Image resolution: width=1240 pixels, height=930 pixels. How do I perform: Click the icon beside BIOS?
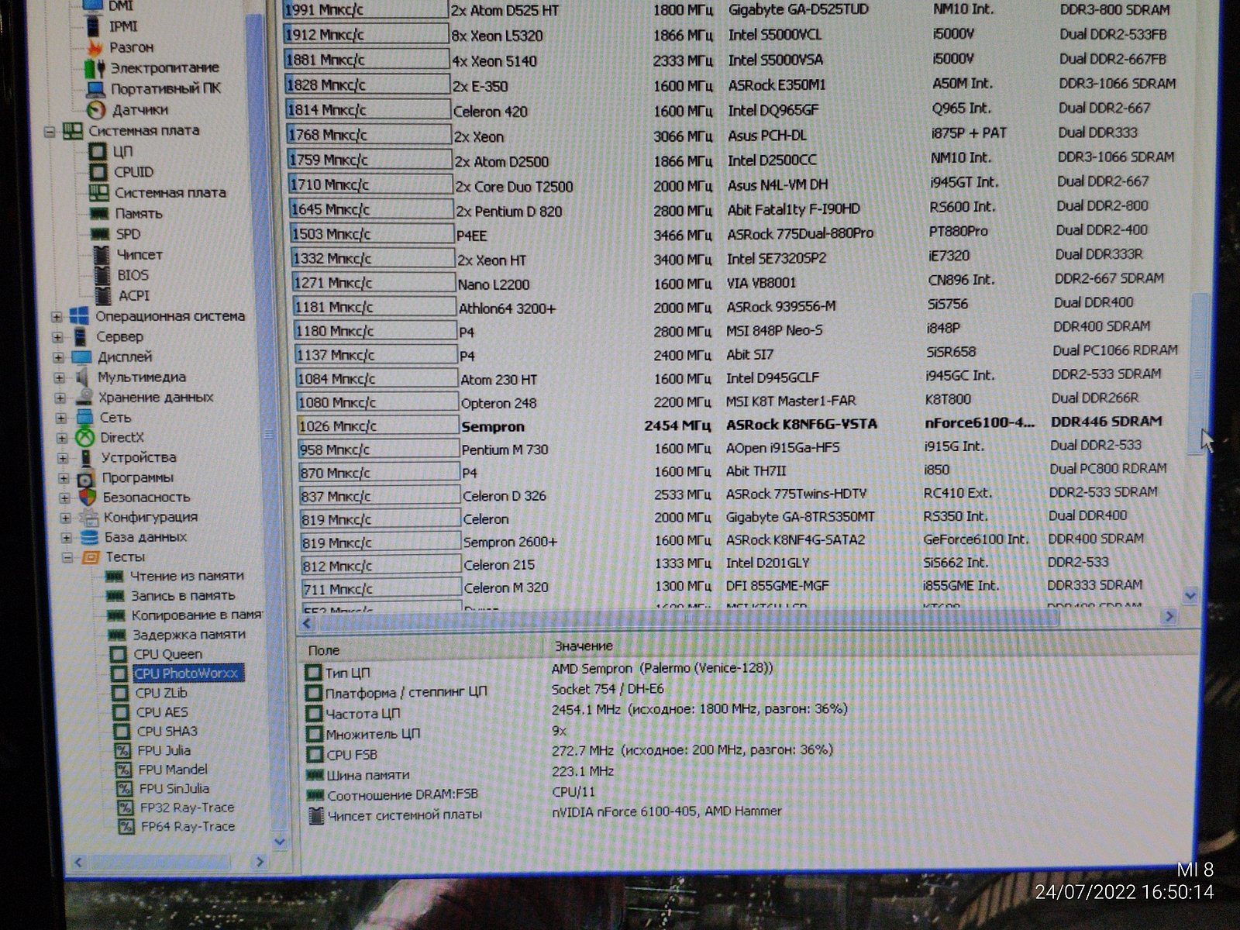[x=101, y=275]
